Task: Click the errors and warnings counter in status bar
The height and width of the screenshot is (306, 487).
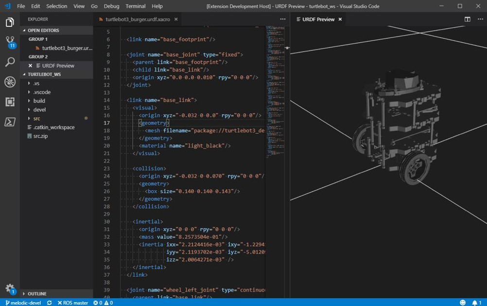Action: pos(103,302)
